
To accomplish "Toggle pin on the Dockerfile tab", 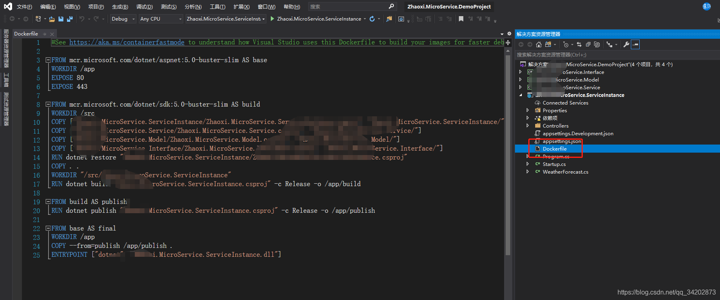I will point(45,34).
